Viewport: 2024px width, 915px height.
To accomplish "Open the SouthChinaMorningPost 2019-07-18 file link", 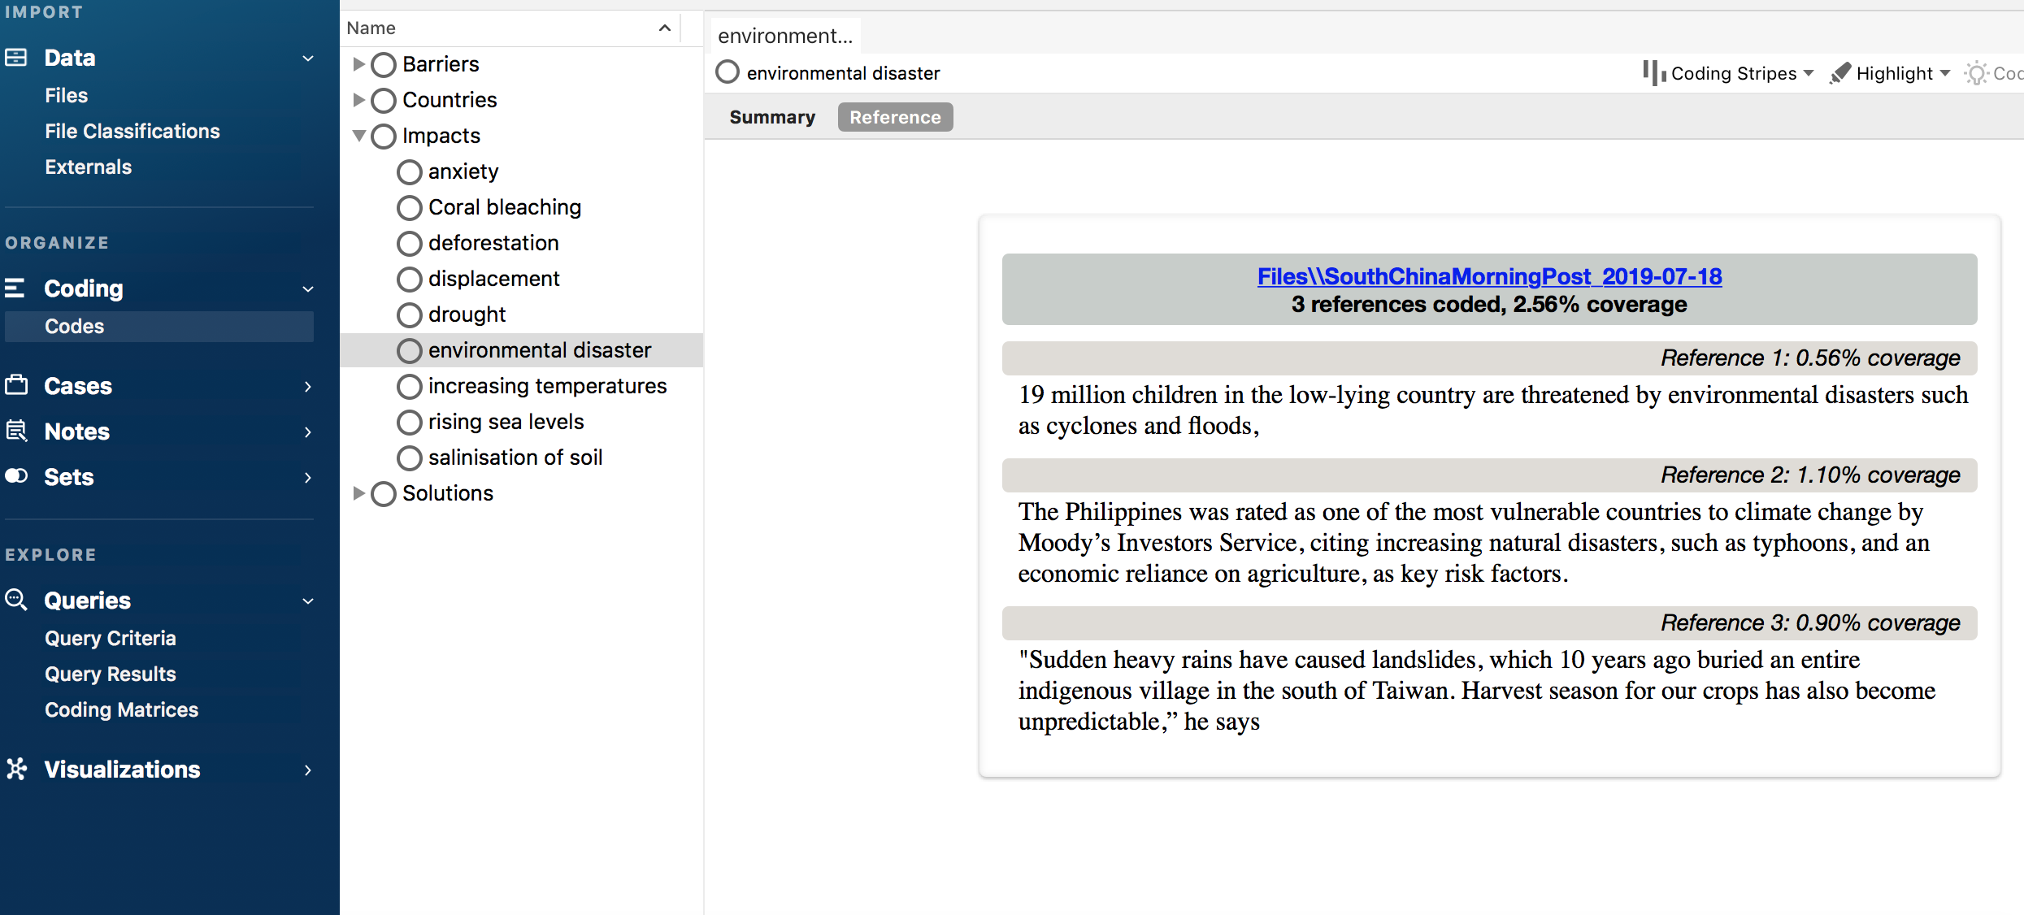I will (x=1490, y=275).
